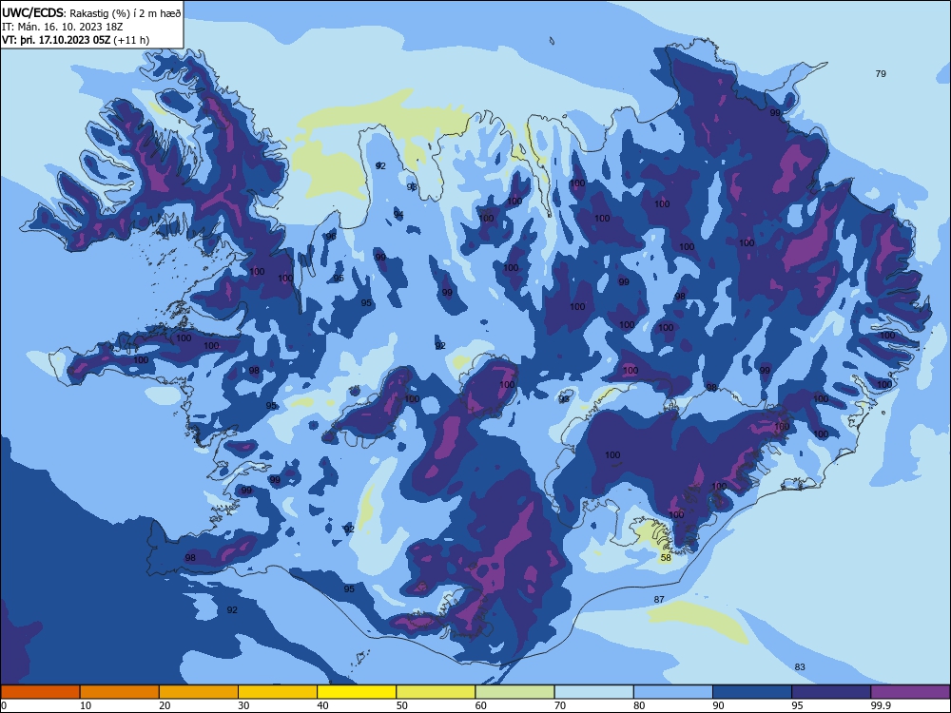Click the golden 30–40 legend swatch
Viewport: 951px width, 713px height.
[x=278, y=692]
